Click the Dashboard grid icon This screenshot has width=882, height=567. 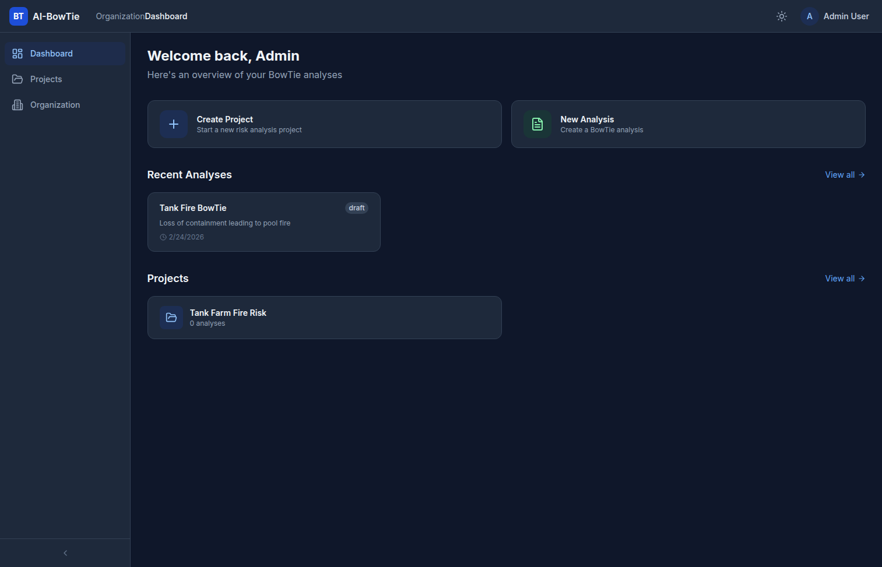tap(17, 54)
